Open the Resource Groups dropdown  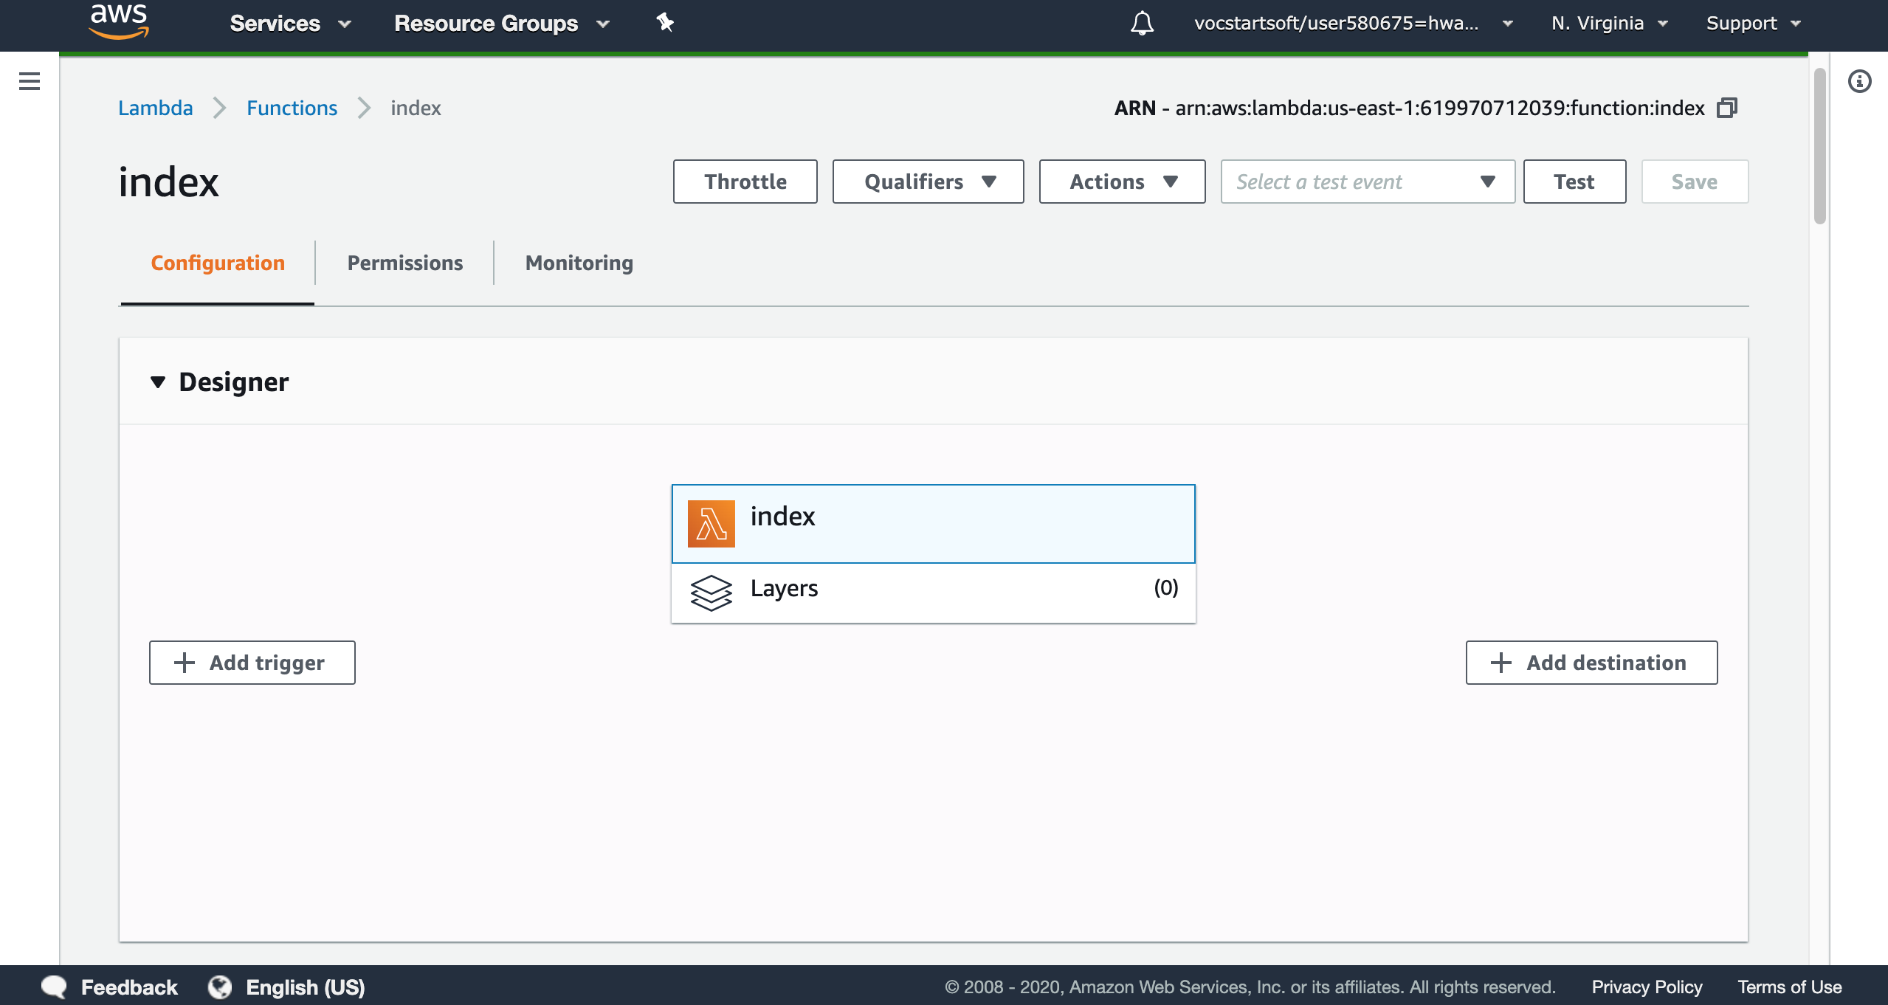click(502, 24)
